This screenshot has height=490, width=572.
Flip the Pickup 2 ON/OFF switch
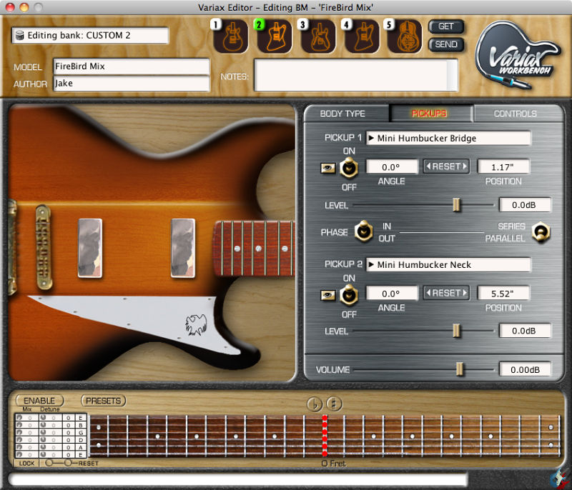pyautogui.click(x=349, y=295)
